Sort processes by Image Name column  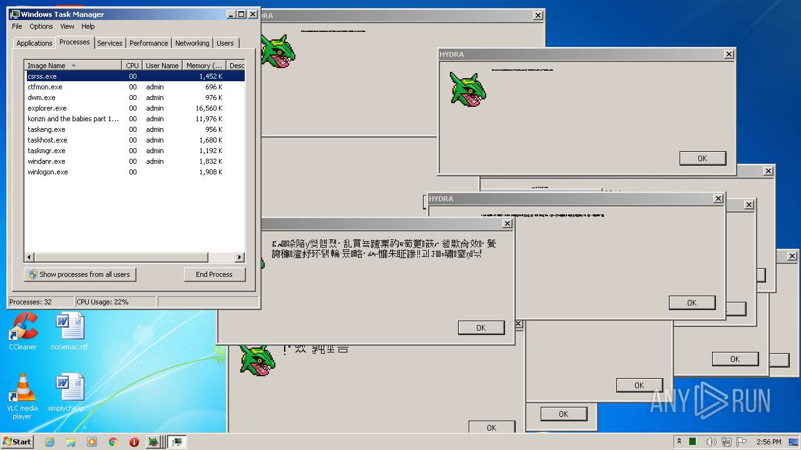73,66
